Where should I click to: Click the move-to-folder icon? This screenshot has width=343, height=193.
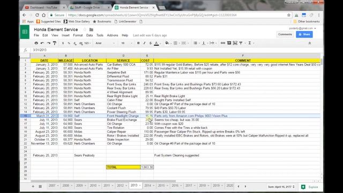(92, 29)
